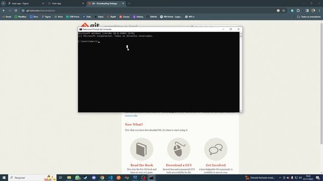Open the all bookmarks folder
The height and width of the screenshot is (181, 323).
309,17
